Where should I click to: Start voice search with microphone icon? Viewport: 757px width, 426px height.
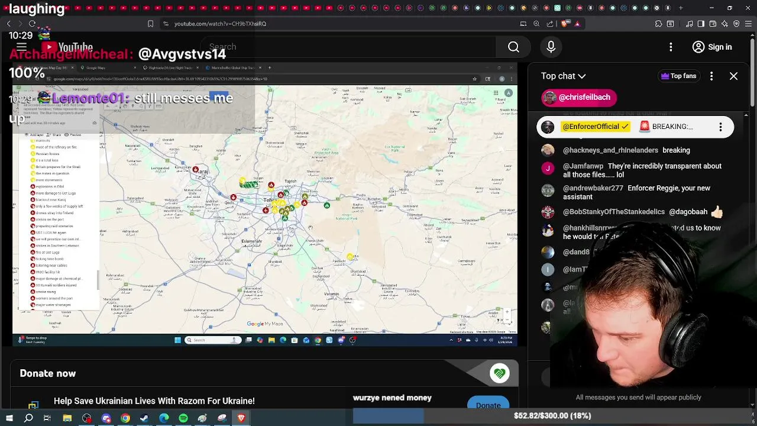coord(551,47)
